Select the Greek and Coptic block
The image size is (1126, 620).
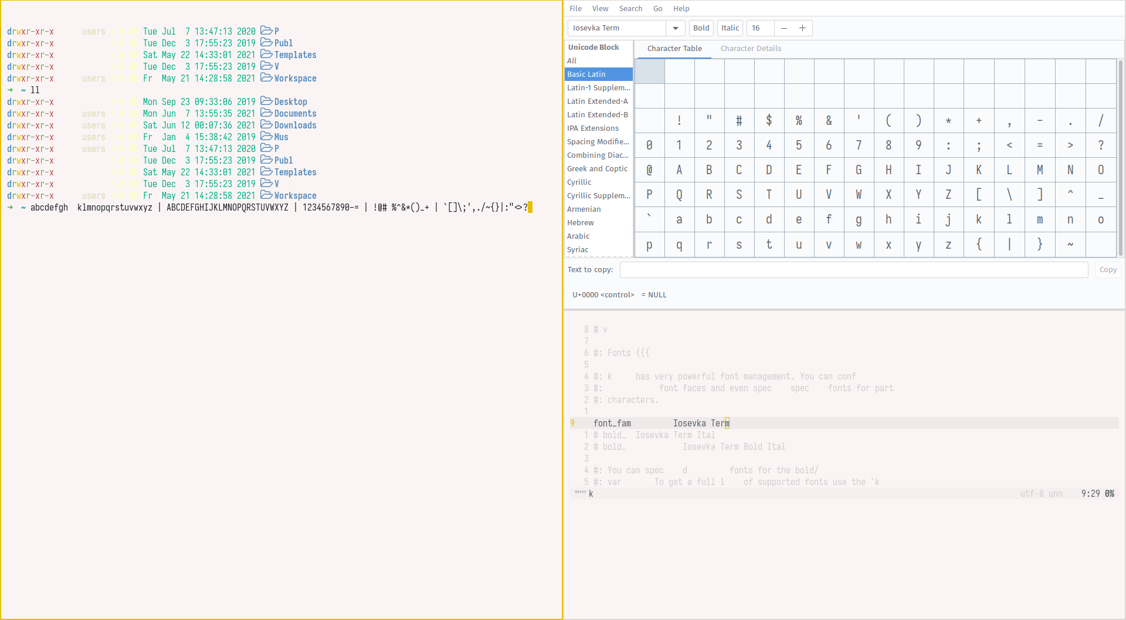(x=598, y=168)
